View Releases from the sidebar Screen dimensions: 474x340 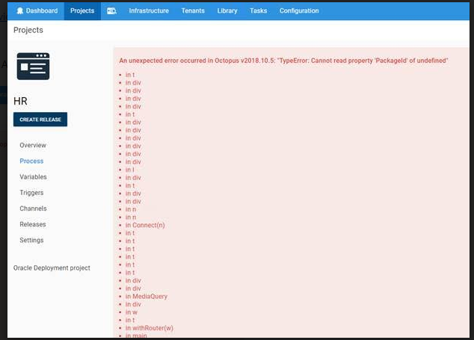point(33,224)
